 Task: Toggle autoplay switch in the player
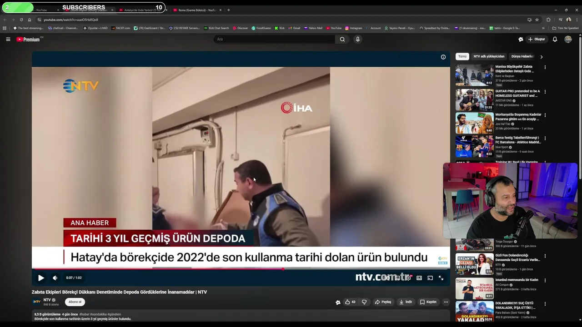387,278
